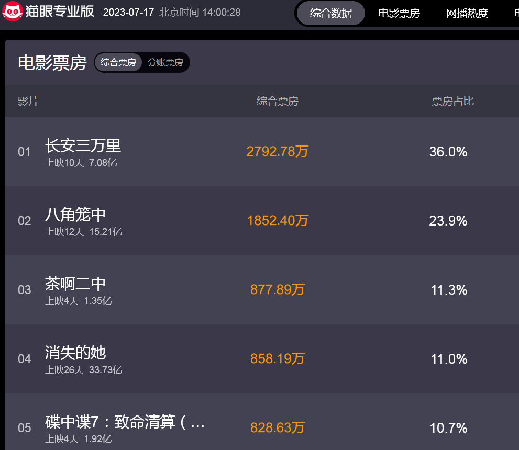The height and width of the screenshot is (450, 519).
Task: Click the 综合票房 column header
Action: tap(277, 101)
